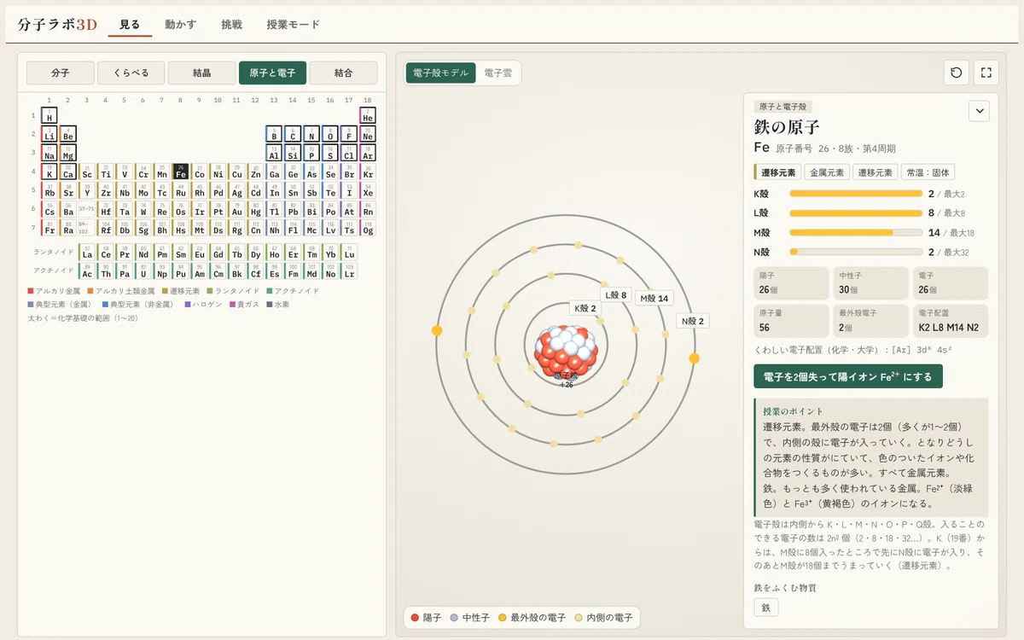The width and height of the screenshot is (1024, 640).
Task: Choose sodium (Na) element cell
Action: tap(49, 154)
